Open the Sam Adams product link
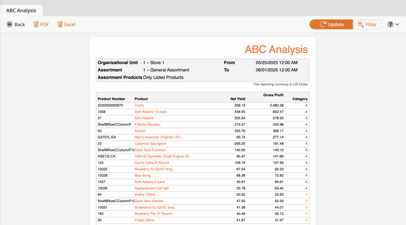This screenshot has height=225, width=406. tap(144, 118)
